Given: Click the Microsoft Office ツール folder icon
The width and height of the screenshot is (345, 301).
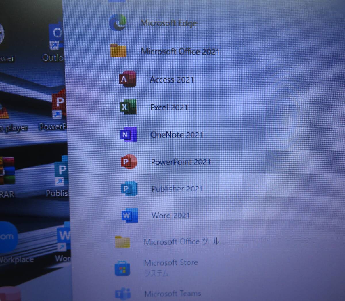Looking at the screenshot, I should pyautogui.click(x=122, y=242).
